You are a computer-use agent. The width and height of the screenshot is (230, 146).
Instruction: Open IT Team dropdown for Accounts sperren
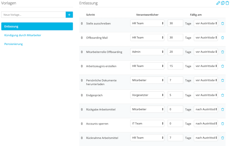click(x=147, y=124)
